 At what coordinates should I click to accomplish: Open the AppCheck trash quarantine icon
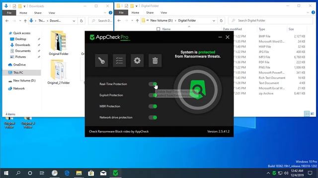[x=155, y=60]
